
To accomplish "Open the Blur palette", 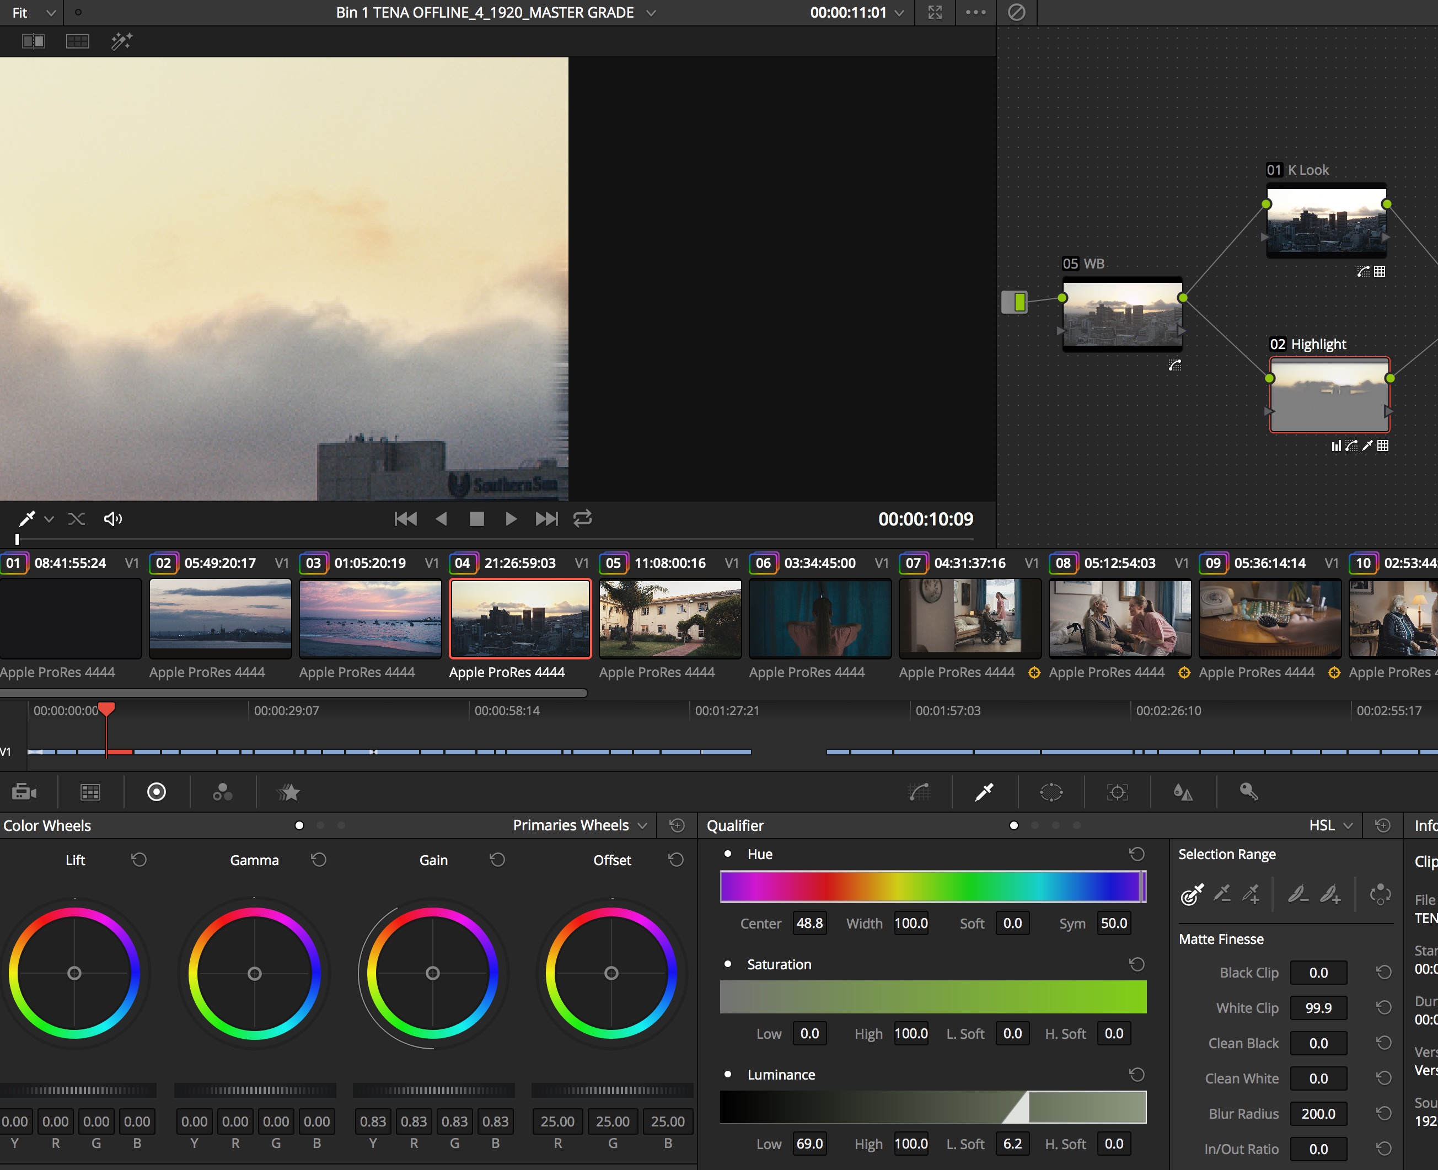I will pos(1183,792).
